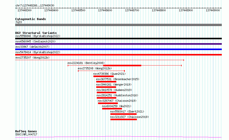This screenshot has width=229, height=140.
Task: Select the red bar under nsv6004259
Action: pos(112,109)
